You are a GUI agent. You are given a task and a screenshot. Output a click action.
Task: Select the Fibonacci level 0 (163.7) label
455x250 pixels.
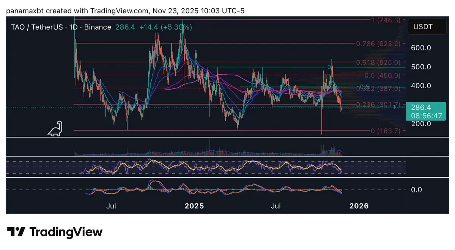point(386,131)
